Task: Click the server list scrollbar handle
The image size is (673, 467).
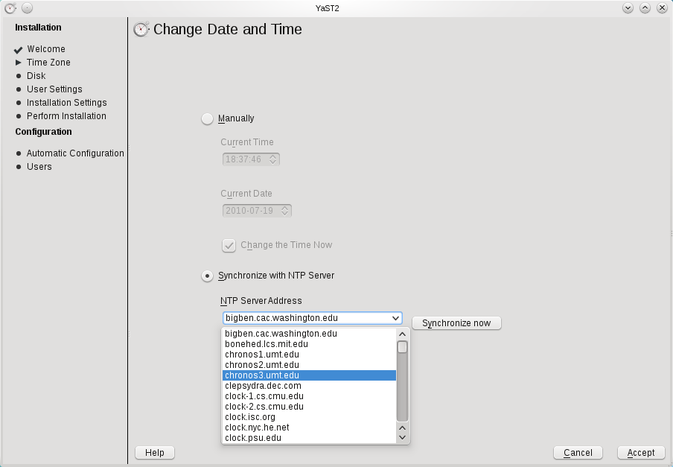Action: tap(402, 347)
